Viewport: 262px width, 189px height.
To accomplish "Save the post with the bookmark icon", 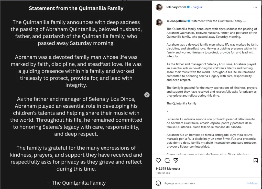I will (255, 160).
